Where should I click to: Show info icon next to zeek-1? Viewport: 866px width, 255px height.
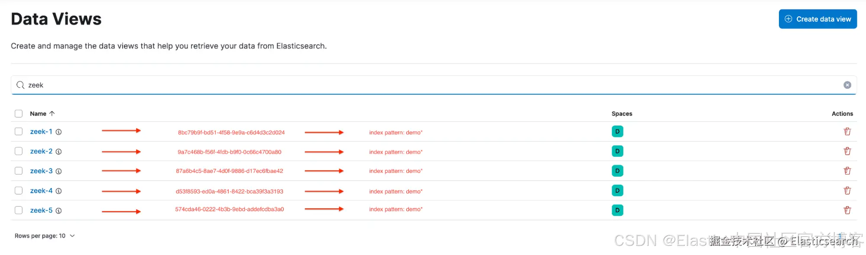(x=58, y=132)
